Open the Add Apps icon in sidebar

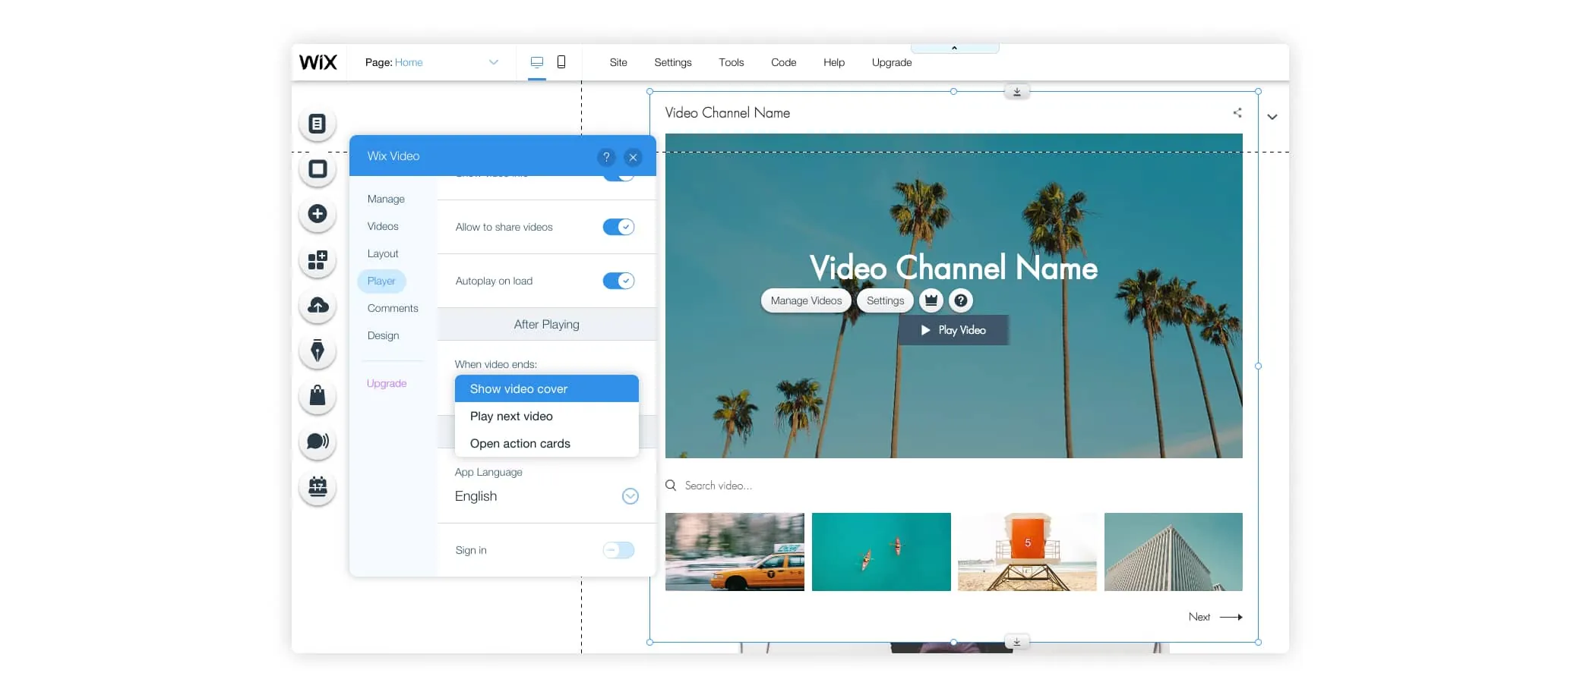pyautogui.click(x=318, y=260)
